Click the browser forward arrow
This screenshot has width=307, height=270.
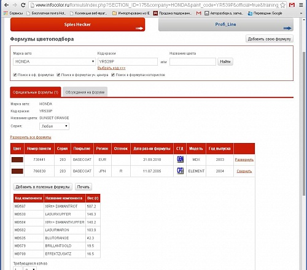click(x=15, y=5)
